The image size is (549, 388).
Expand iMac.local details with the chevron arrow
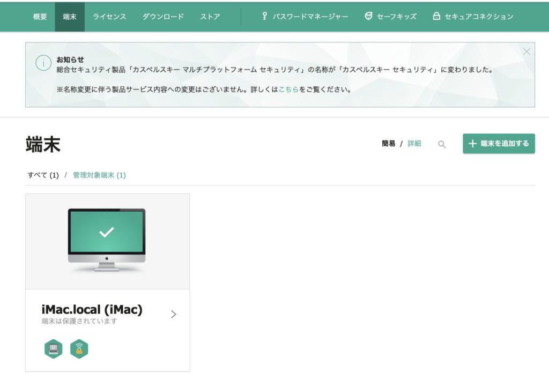click(173, 314)
